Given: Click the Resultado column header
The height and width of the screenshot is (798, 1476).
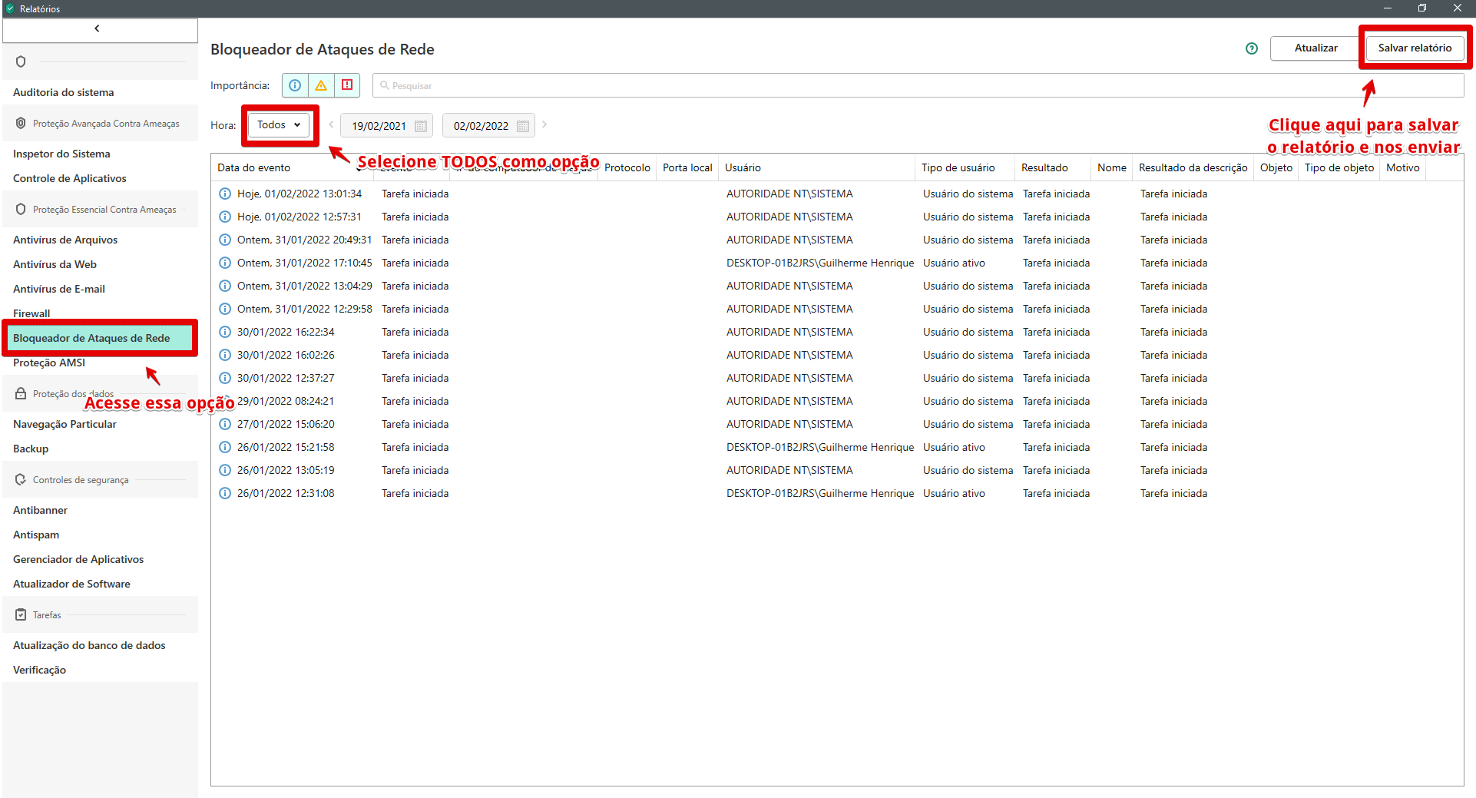Looking at the screenshot, I should pyautogui.click(x=1053, y=167).
